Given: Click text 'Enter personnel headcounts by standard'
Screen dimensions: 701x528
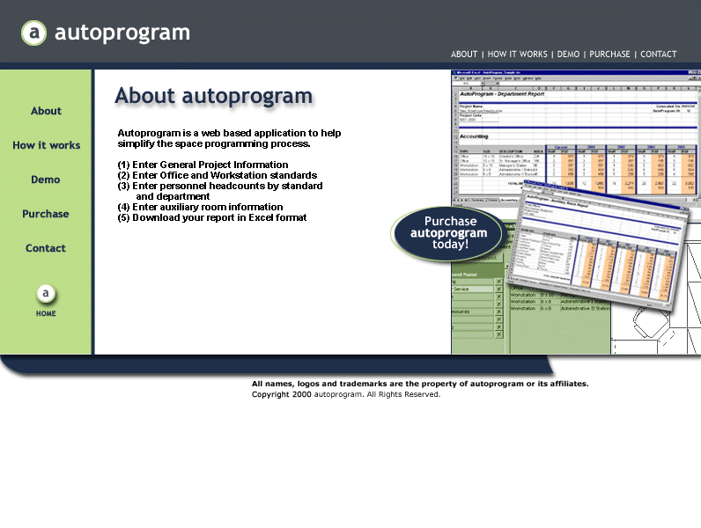Looking at the screenshot, I should pos(227,186).
